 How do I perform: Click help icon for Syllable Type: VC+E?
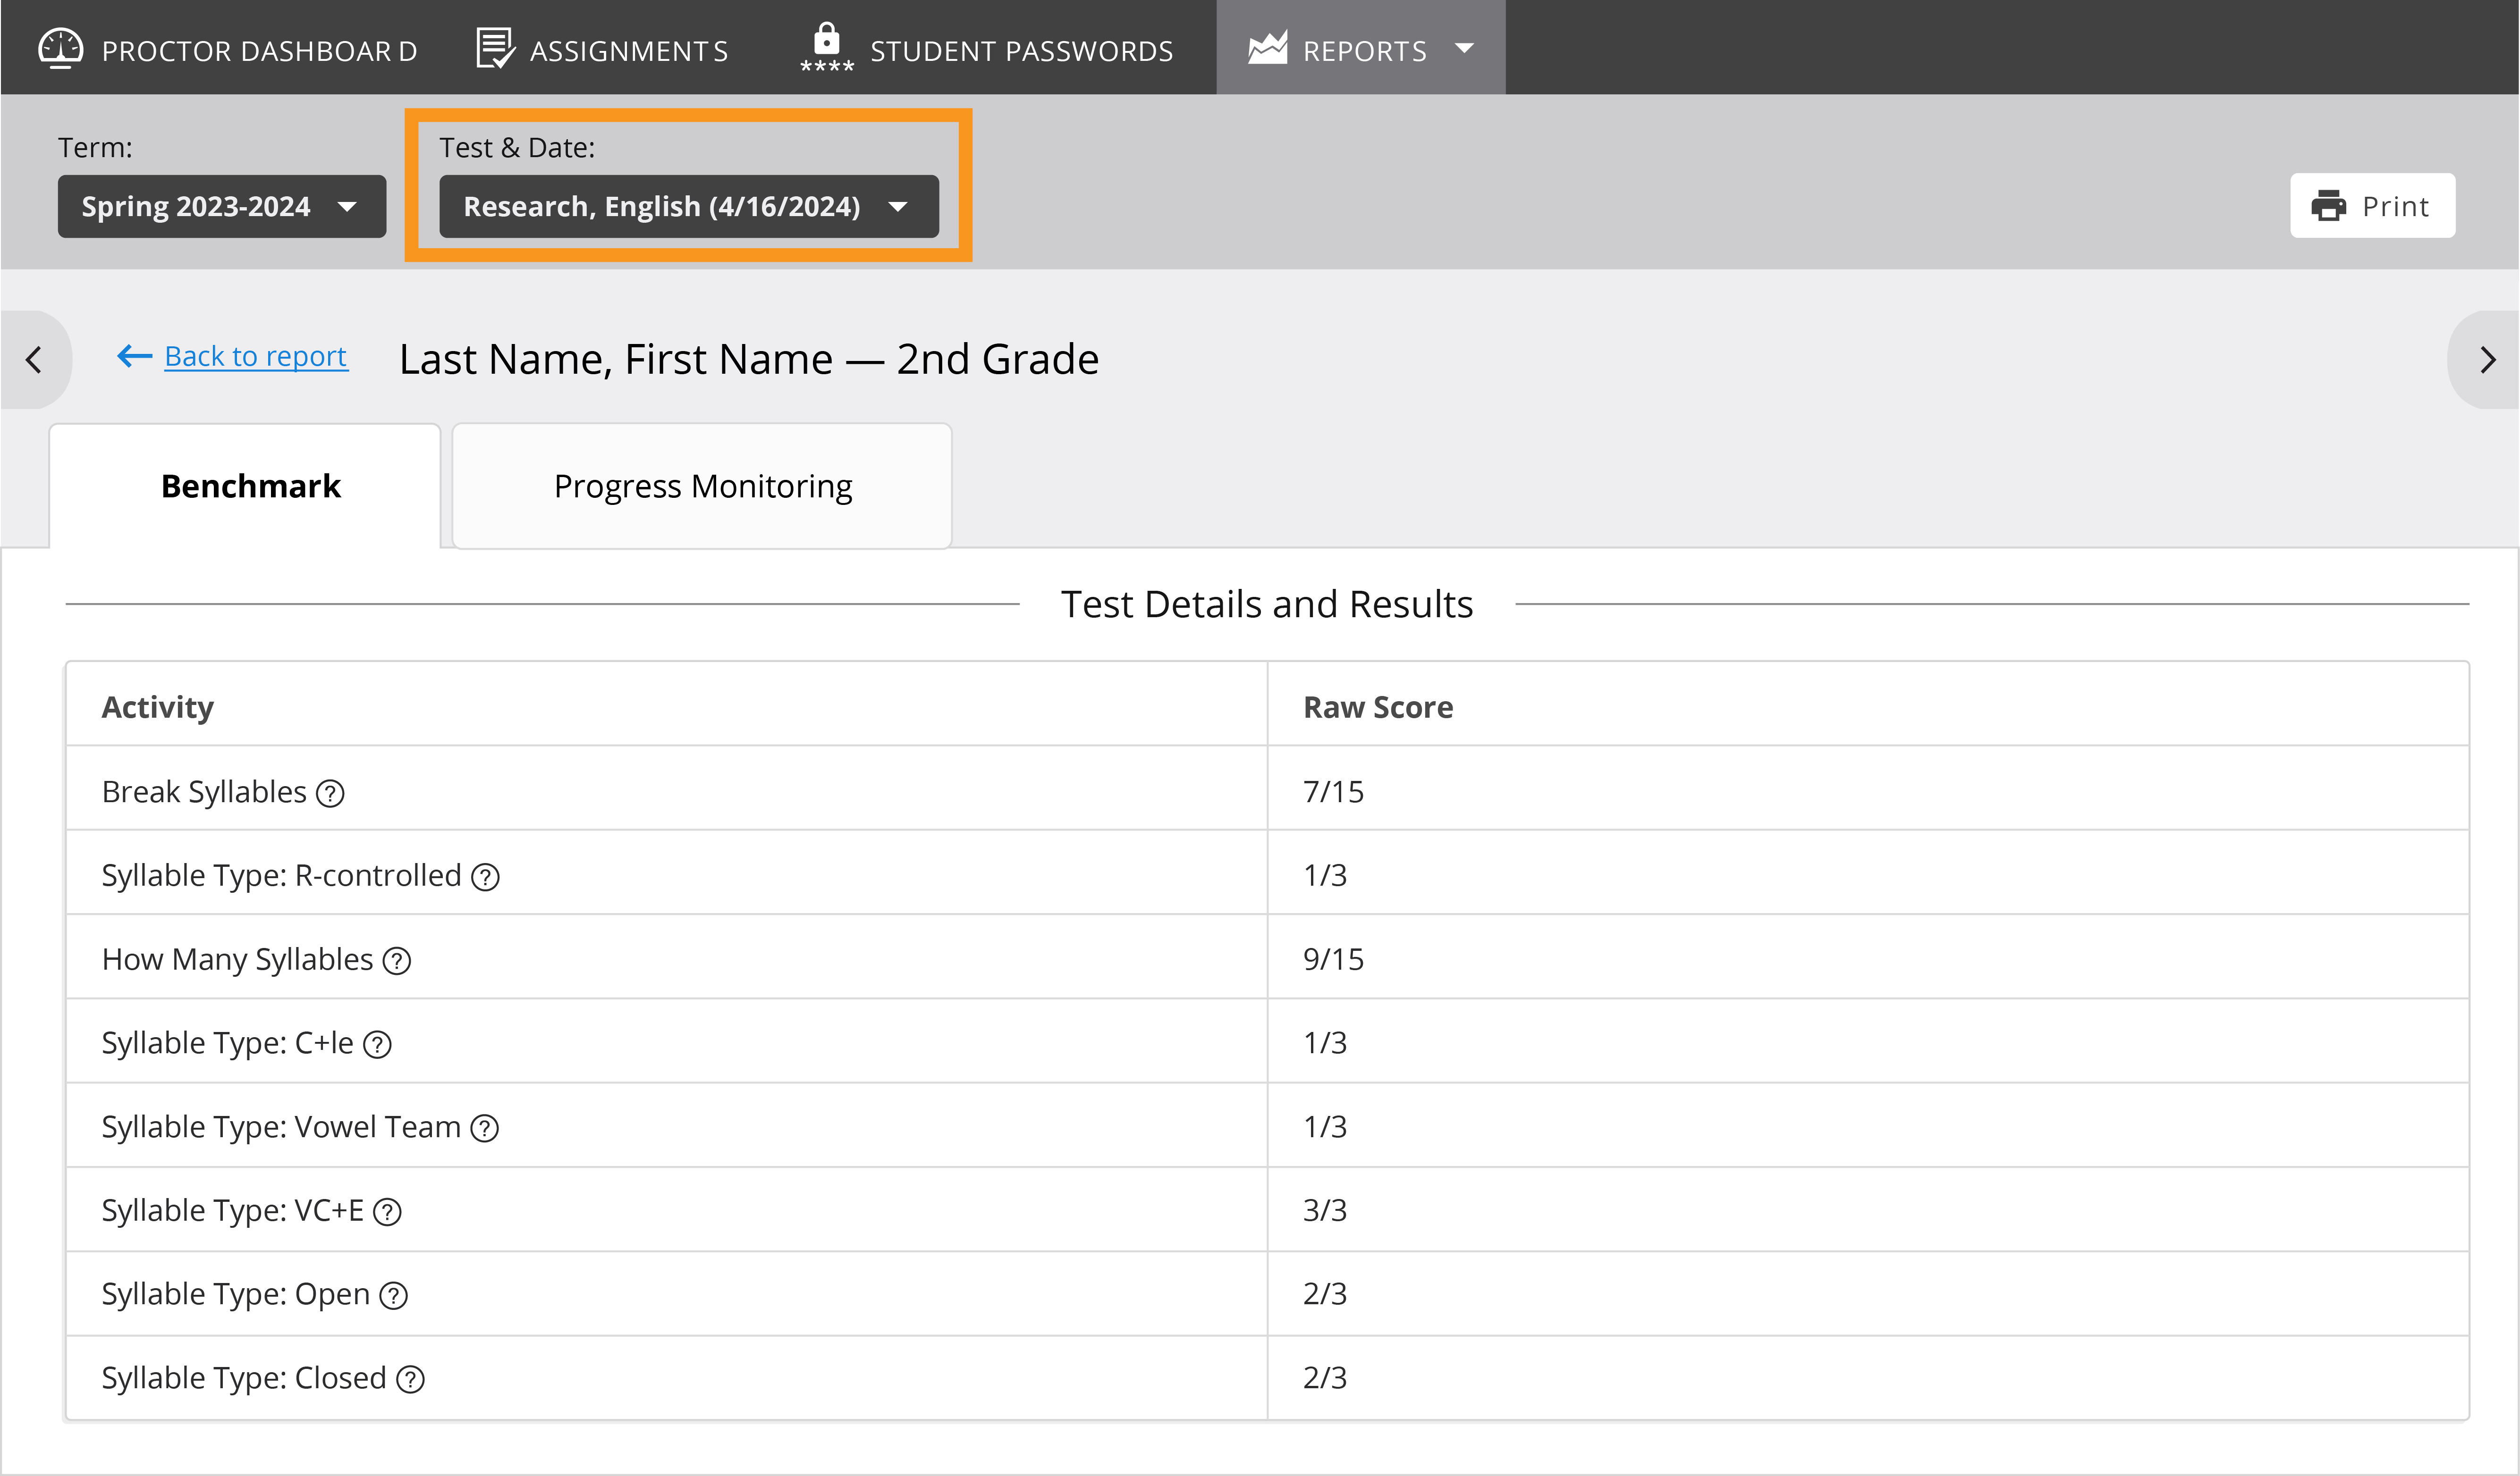pos(387,1212)
